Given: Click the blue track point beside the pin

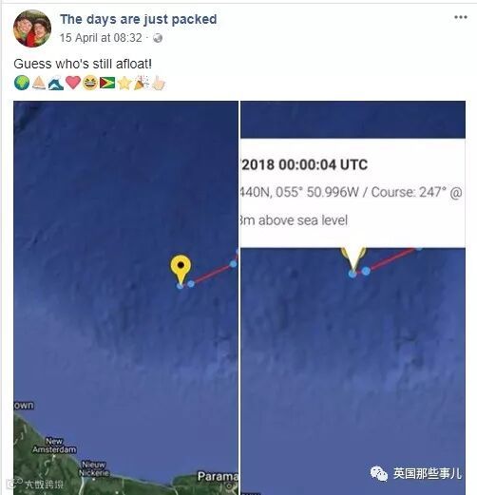Looking at the screenshot, I should coord(191,284).
